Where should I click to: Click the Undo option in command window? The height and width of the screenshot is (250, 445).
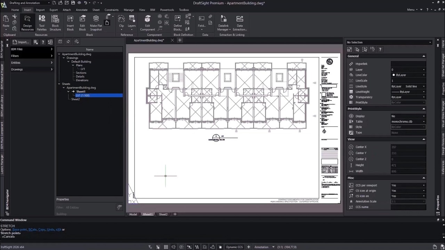[50, 230]
